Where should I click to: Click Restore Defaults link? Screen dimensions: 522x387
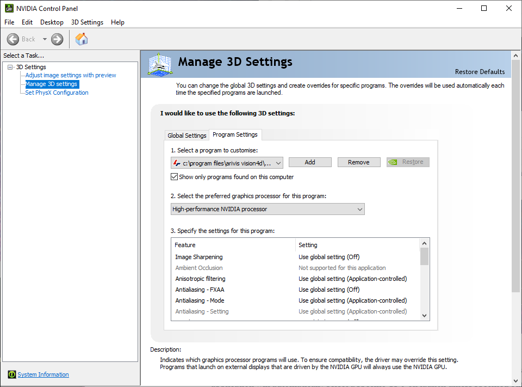tap(480, 72)
